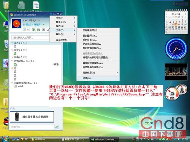This screenshot has height=142, width=190.
Task: Click the slideshow picture gadget
Action: point(176,72)
